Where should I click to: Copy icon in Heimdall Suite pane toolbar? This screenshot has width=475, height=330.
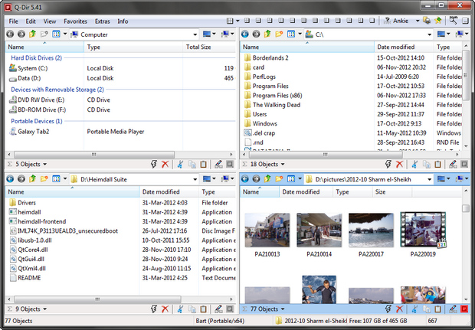click(x=192, y=309)
